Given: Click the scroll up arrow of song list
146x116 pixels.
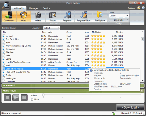Looking at the screenshot, I should pyautogui.click(x=143, y=32).
